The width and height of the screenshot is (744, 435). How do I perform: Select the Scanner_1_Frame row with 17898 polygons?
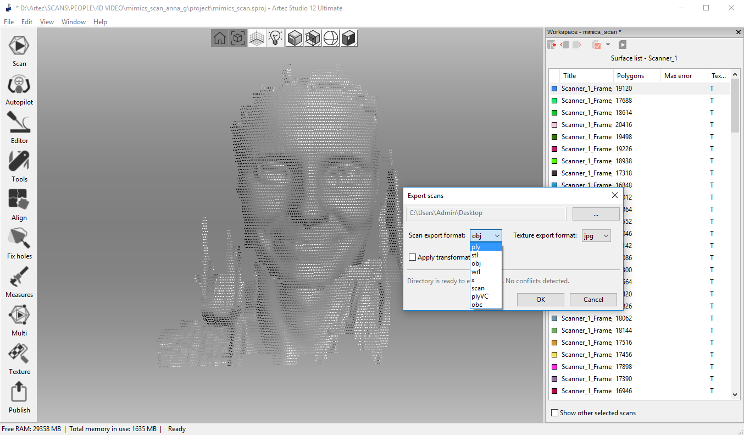640,367
